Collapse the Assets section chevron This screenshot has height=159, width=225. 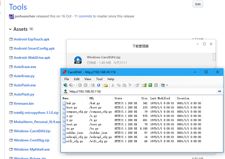coord(10,29)
